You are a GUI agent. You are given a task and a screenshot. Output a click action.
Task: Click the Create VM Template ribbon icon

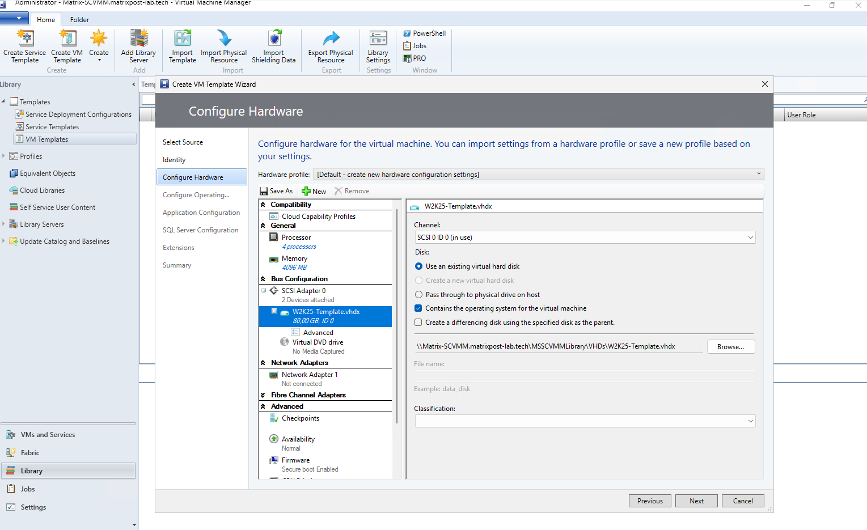[x=67, y=39]
